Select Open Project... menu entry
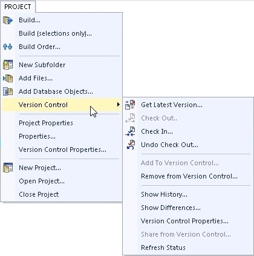The height and width of the screenshot is (256, 254). (42, 181)
